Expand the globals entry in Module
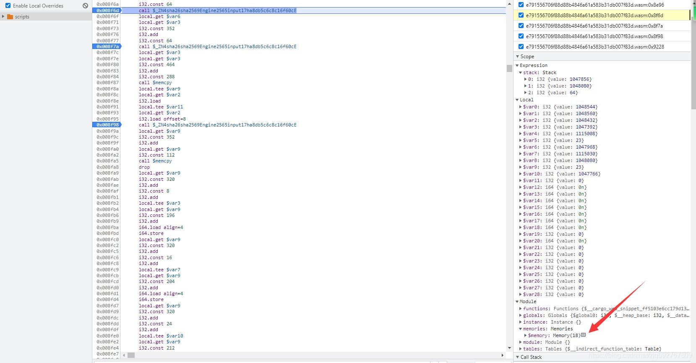This screenshot has height=363, width=696. tap(521, 315)
